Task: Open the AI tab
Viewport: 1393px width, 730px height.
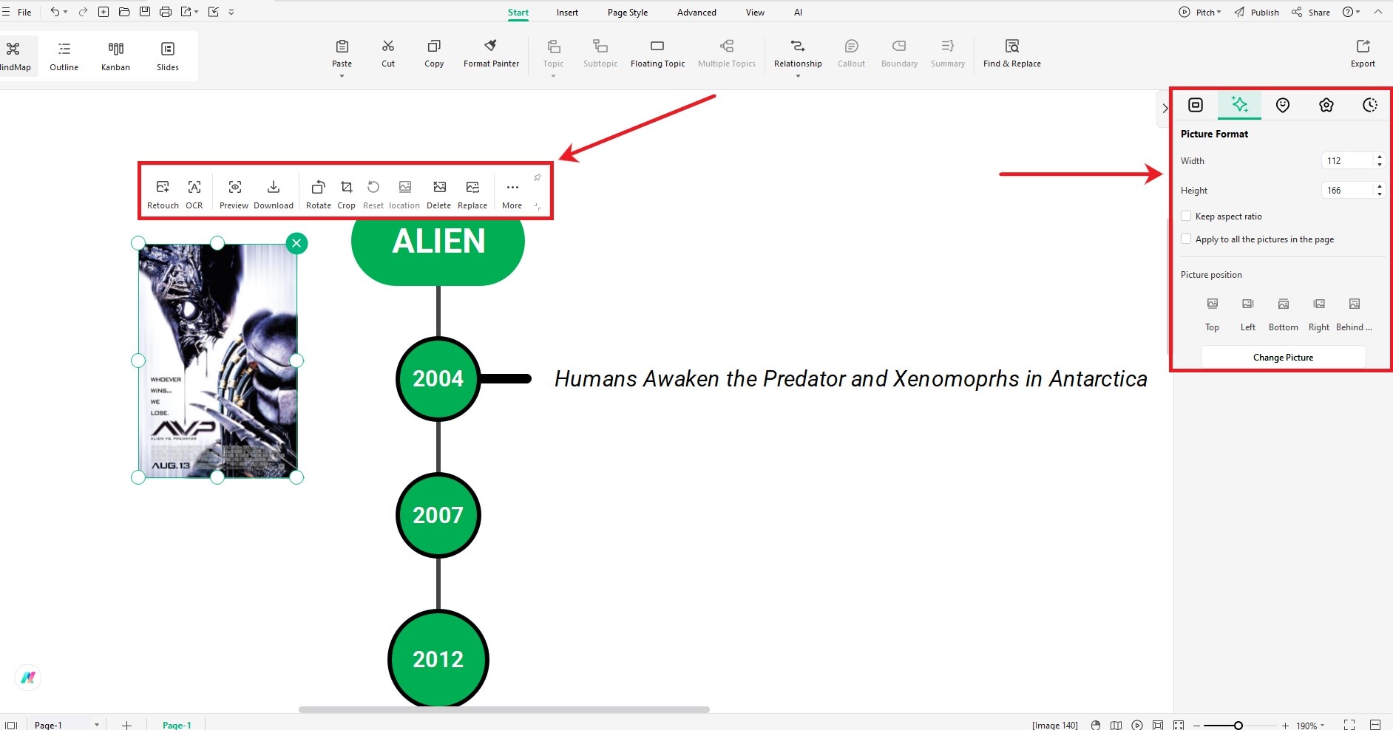Action: pos(798,12)
